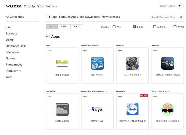Switch to the Featured Apps tab
The height and width of the screenshot is (135, 186).
(68, 17)
